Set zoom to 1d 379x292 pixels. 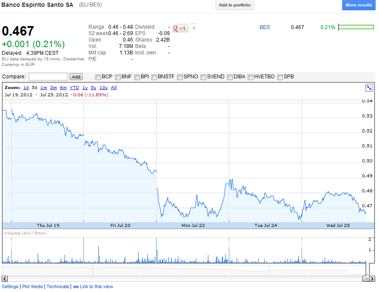tap(26, 88)
